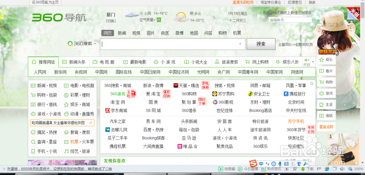Click the sidebar 娱乐 star icon
The image size is (365, 175).
point(322,60)
